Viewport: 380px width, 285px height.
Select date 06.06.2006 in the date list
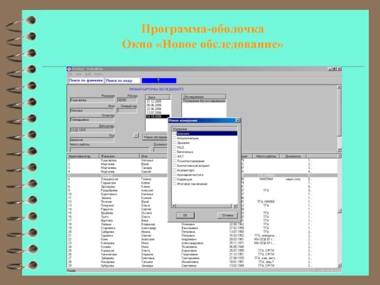(x=154, y=105)
